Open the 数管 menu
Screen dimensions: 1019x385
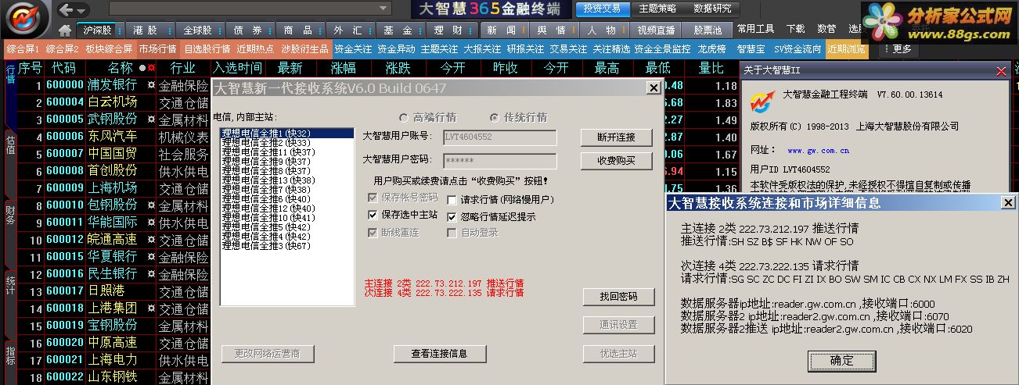(826, 29)
